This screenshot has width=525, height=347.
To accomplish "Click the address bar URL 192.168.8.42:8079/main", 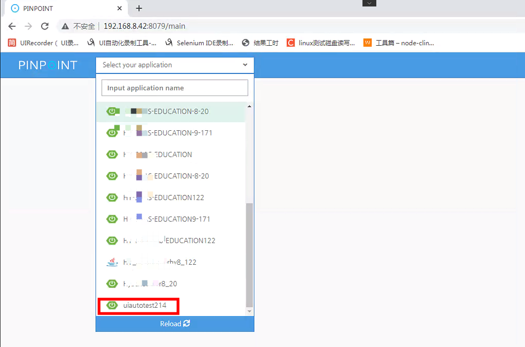I will tap(145, 26).
